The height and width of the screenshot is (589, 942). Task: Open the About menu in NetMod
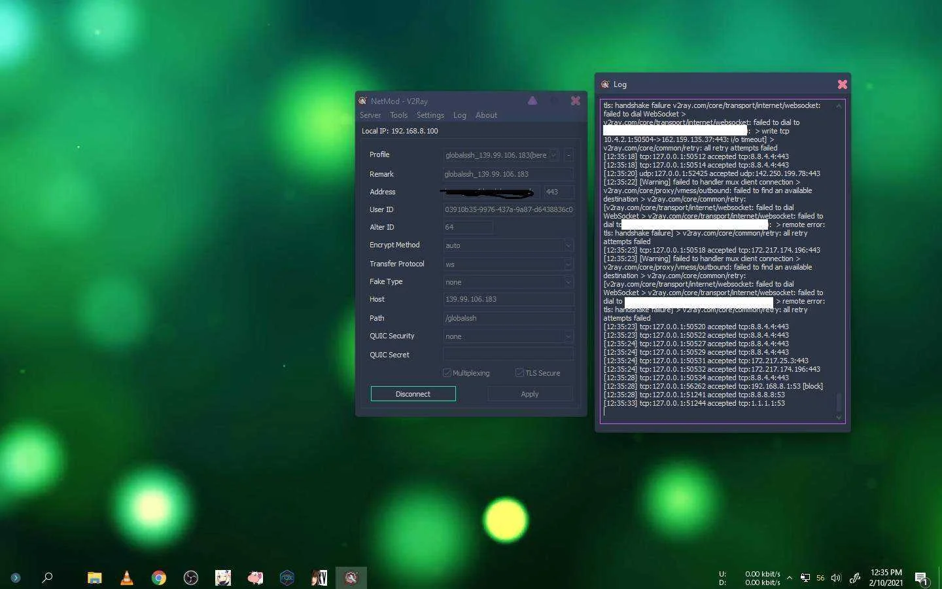pyautogui.click(x=486, y=115)
